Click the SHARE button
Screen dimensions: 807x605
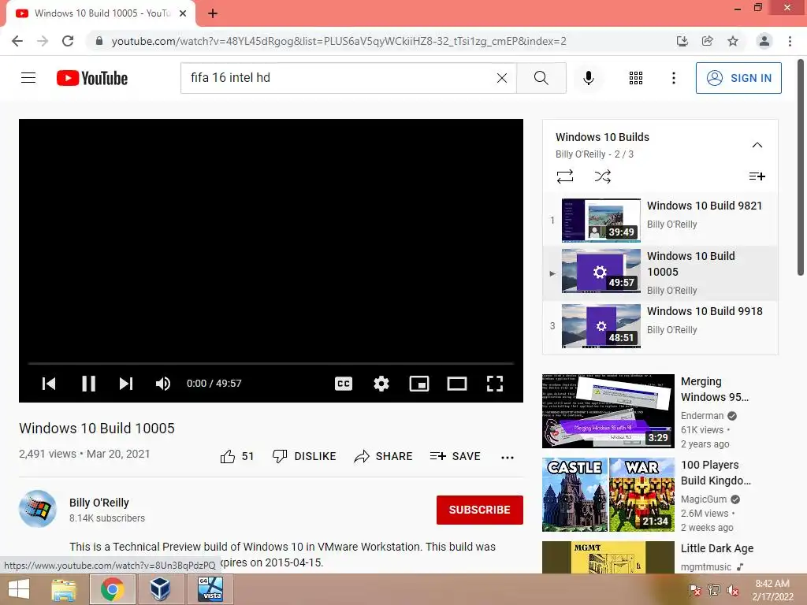[384, 456]
